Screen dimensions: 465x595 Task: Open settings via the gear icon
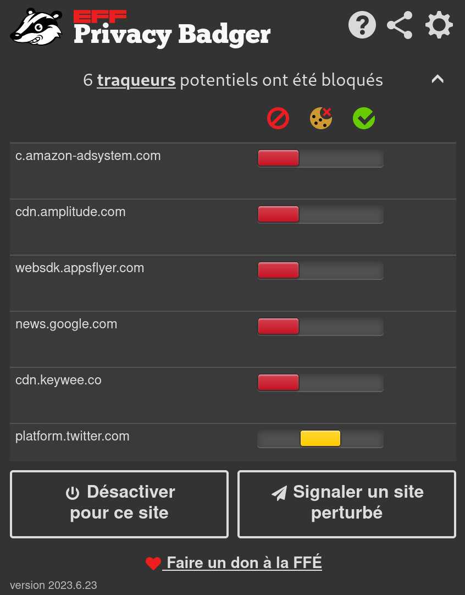pos(439,25)
